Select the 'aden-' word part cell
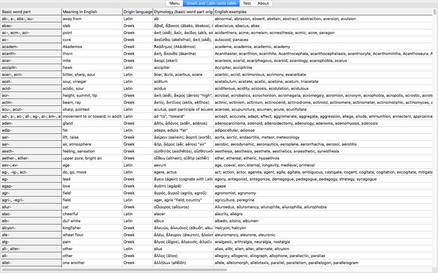The width and height of the screenshot is (438, 273). pyautogui.click(x=31, y=123)
